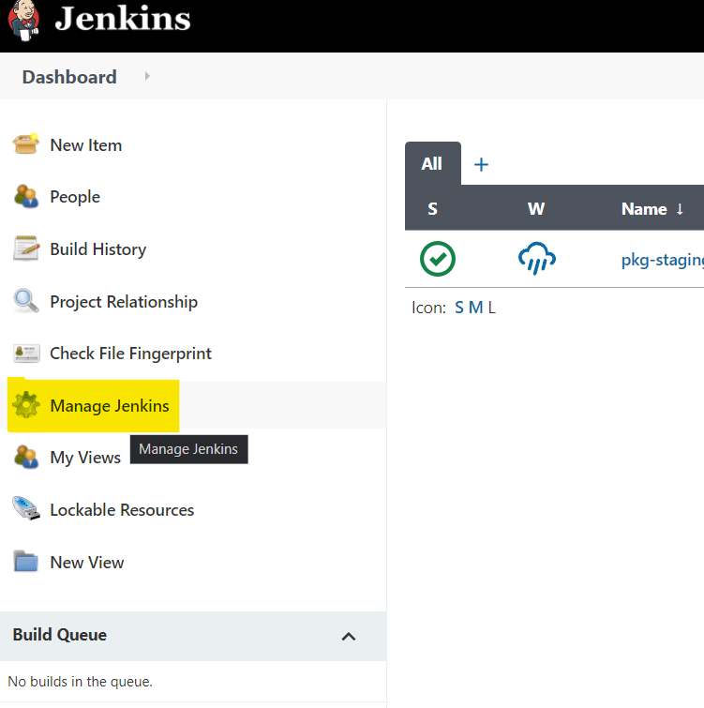Sort by W weather column header
Screen dimensions: 704x708
pos(536,208)
